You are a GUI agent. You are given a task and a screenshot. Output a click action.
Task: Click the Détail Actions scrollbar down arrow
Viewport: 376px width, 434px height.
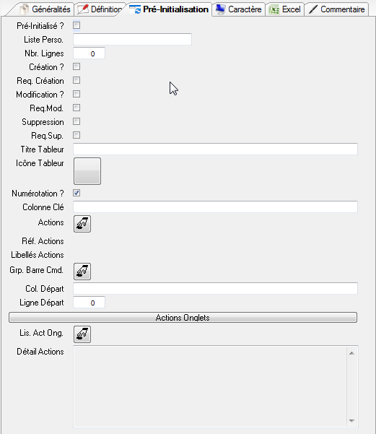tap(351, 421)
